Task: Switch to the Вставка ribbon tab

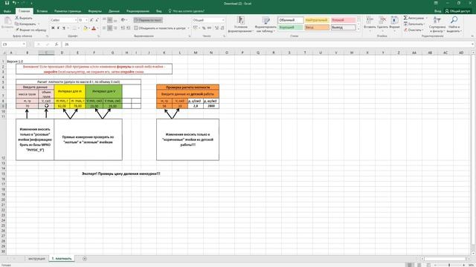Action: (42, 11)
